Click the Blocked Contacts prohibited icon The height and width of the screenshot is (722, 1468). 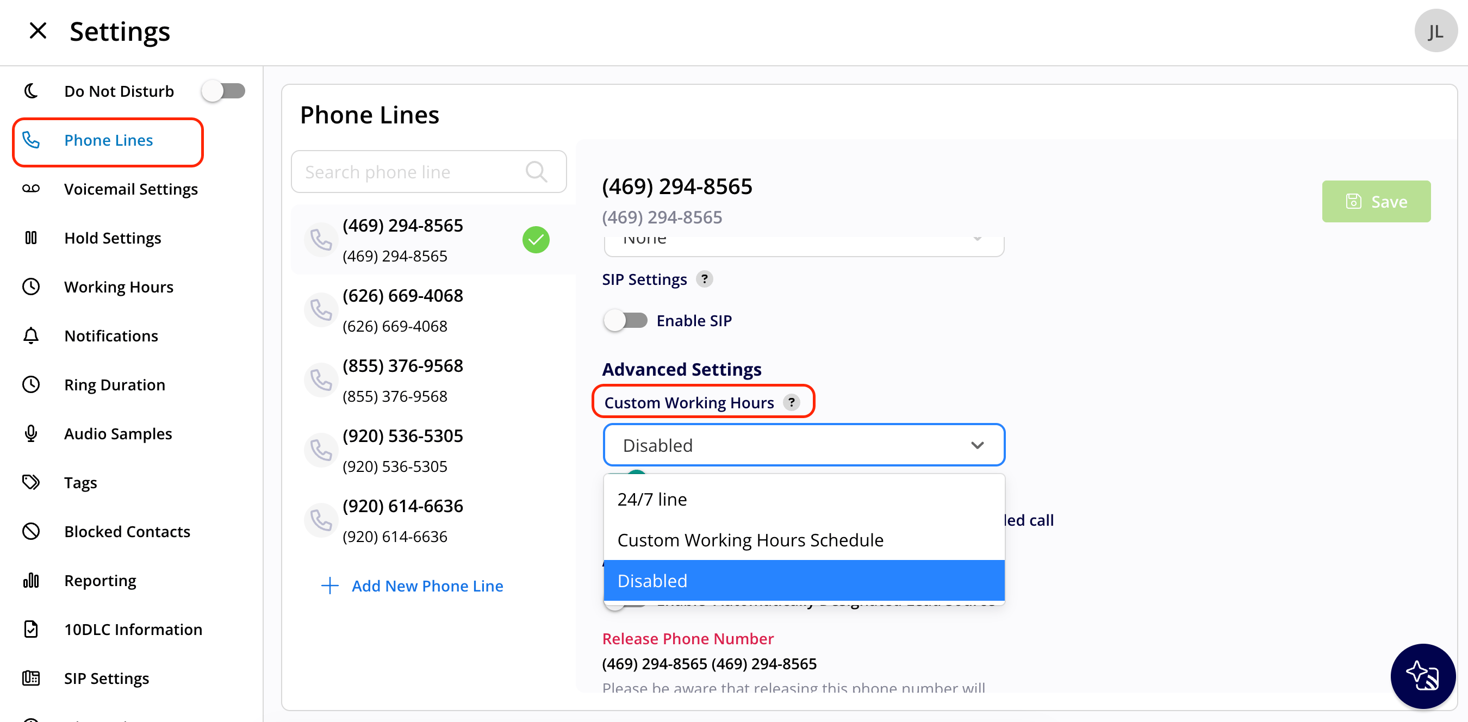click(31, 532)
